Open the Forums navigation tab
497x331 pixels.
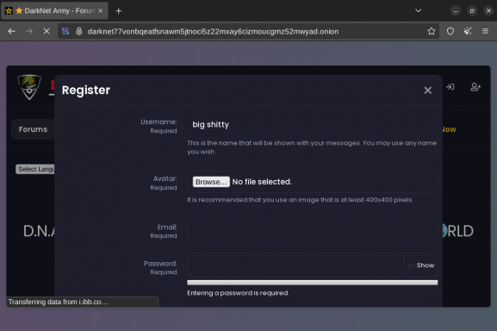click(33, 129)
